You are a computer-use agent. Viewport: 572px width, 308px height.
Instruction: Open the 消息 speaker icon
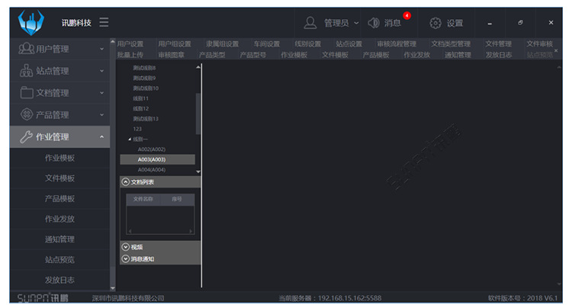pos(373,23)
